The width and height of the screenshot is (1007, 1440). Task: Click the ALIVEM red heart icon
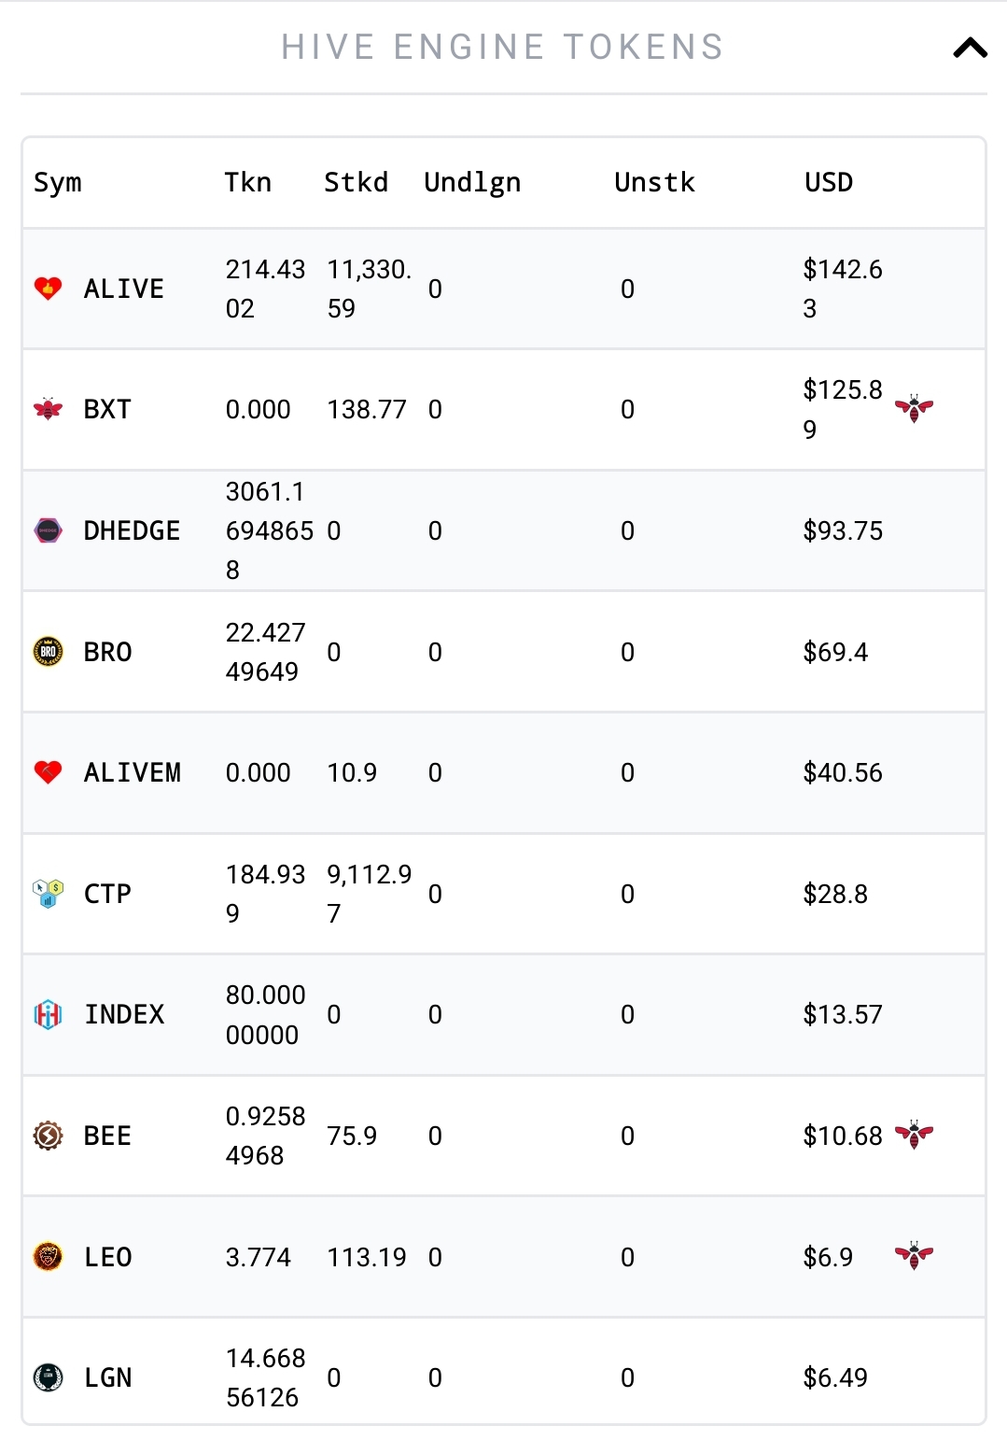(48, 772)
